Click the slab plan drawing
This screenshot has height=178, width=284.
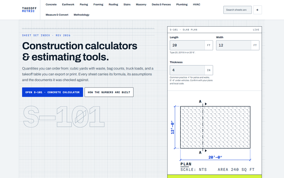[x=215, y=127]
